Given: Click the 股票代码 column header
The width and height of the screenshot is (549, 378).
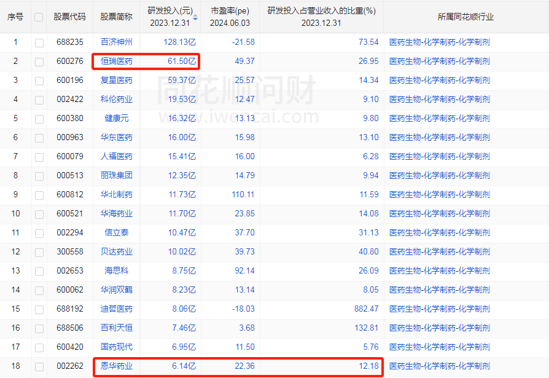Looking at the screenshot, I should coord(69,15).
